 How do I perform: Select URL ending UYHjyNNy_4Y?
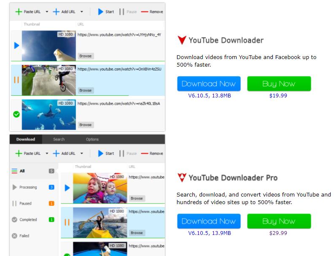(119, 35)
